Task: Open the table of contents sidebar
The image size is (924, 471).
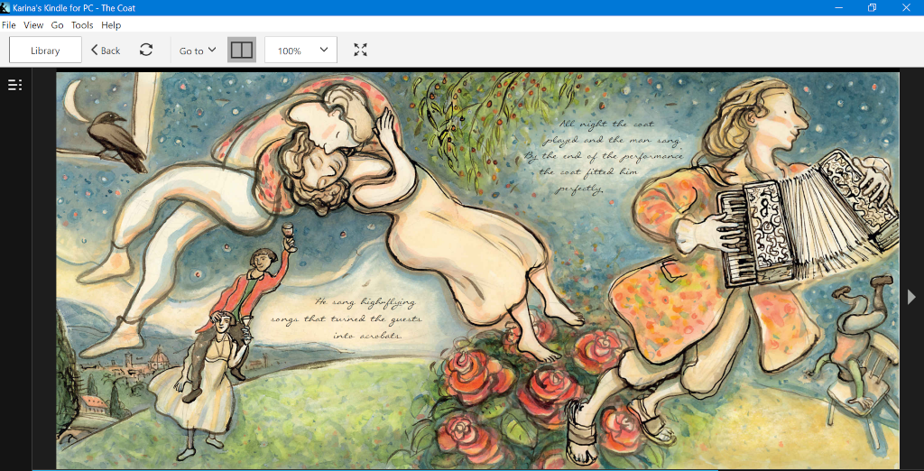Action: click(14, 86)
